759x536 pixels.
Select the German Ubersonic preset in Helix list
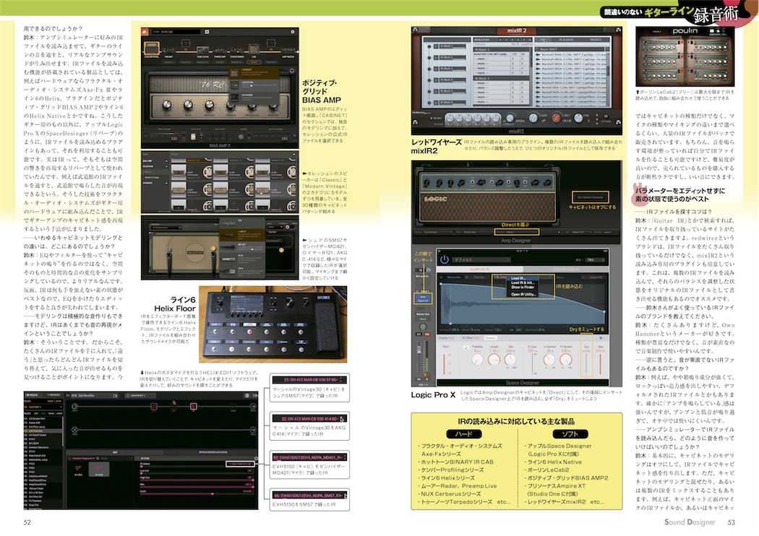[43, 447]
